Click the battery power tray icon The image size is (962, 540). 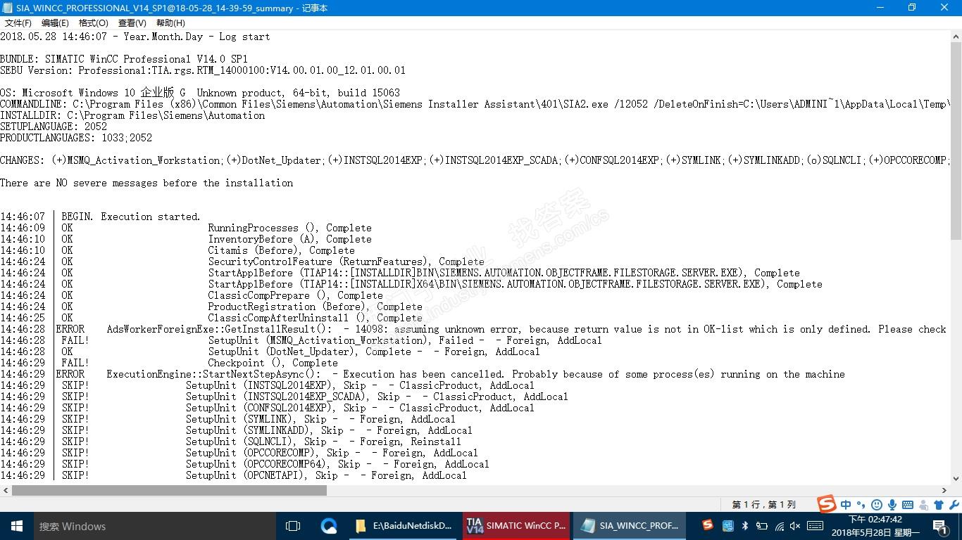pyautogui.click(x=761, y=525)
